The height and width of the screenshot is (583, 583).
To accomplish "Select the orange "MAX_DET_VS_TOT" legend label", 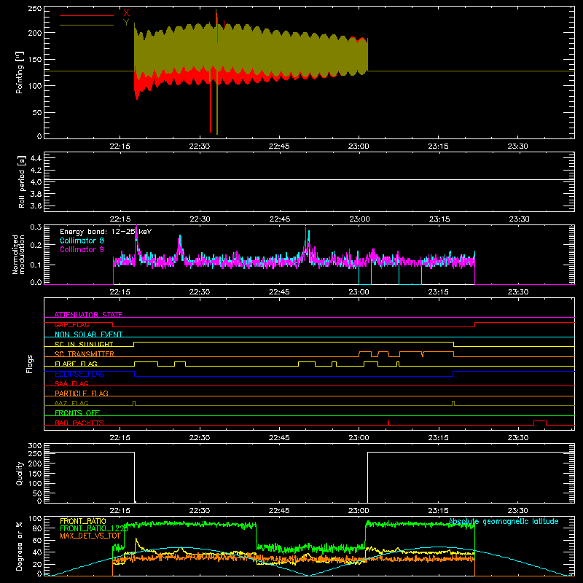I will pyautogui.click(x=90, y=536).
